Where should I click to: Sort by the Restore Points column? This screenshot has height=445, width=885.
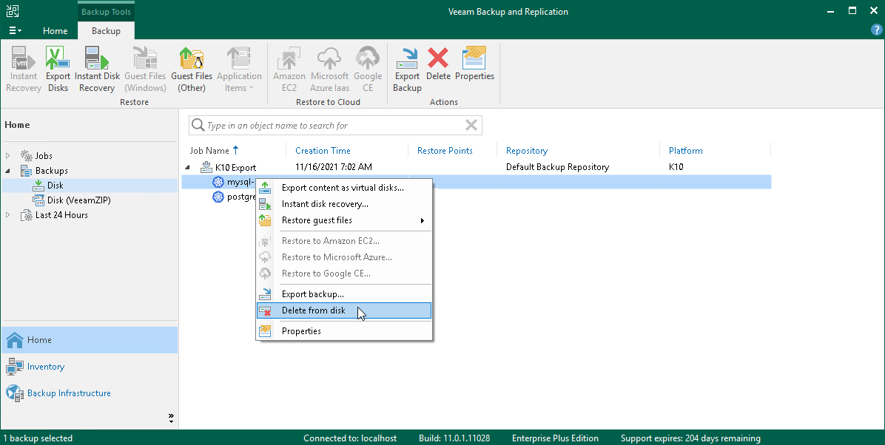[445, 151]
